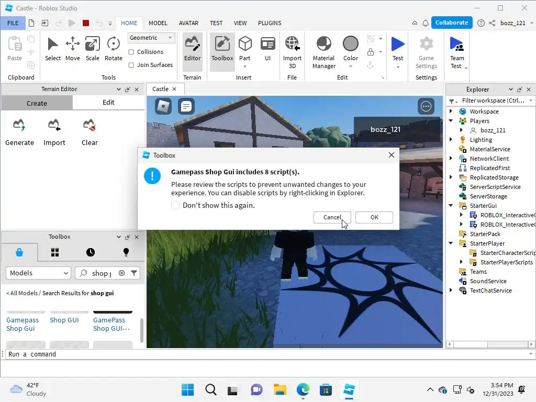This screenshot has width=536, height=402.
Task: Open Microsoft Edge from taskbar
Action: pos(303,389)
